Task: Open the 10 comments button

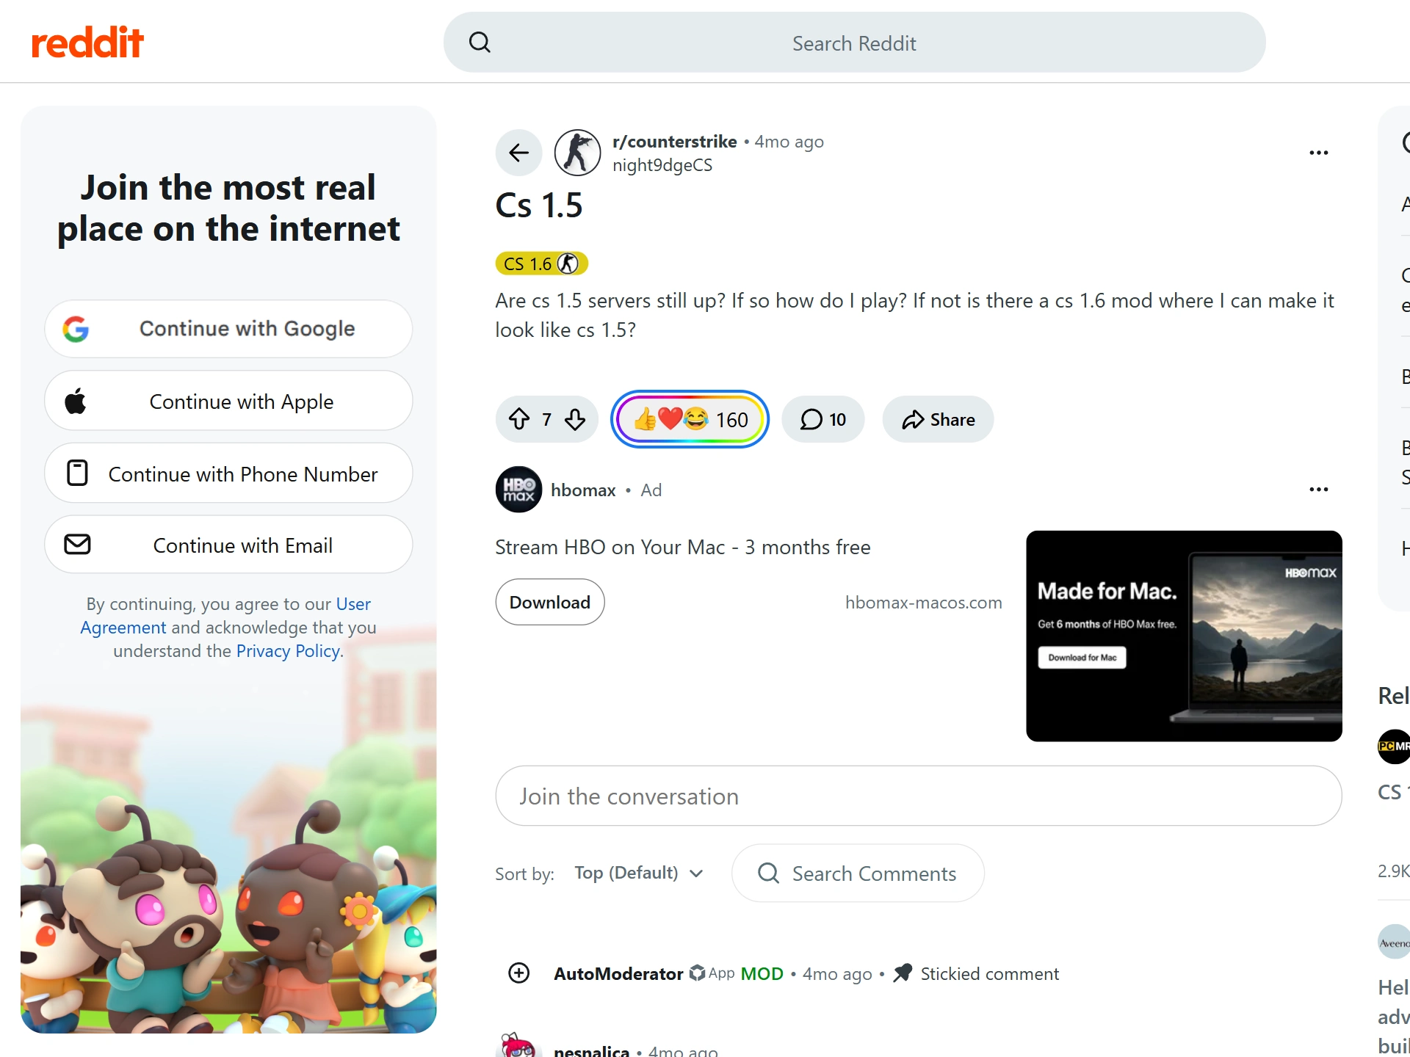Action: coord(823,419)
